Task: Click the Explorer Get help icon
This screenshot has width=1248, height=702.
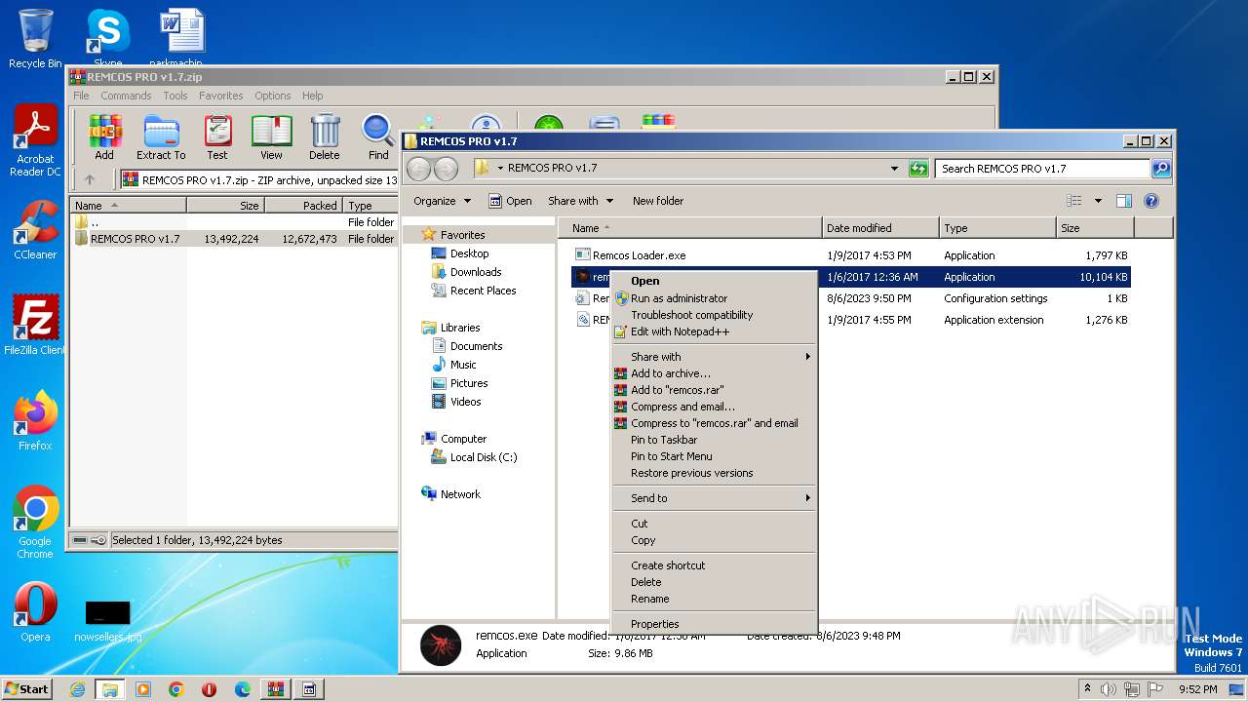Action: coord(1150,201)
